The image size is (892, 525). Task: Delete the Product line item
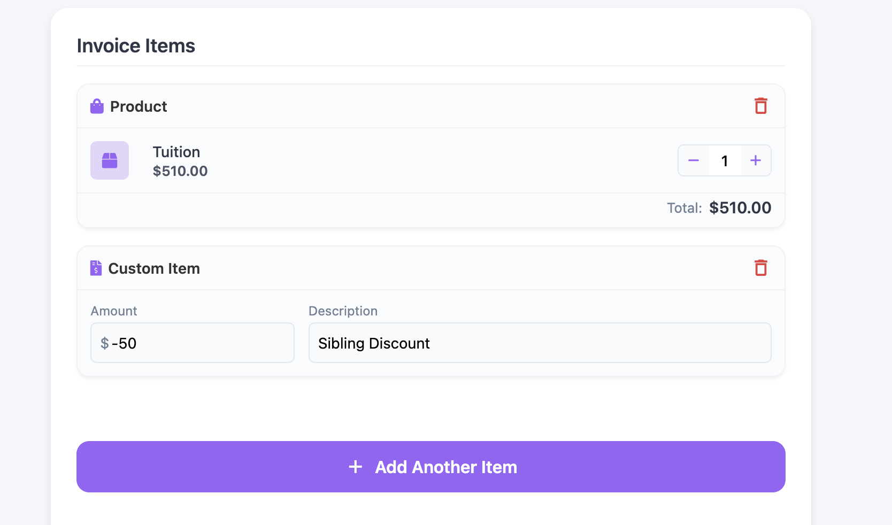tap(760, 106)
